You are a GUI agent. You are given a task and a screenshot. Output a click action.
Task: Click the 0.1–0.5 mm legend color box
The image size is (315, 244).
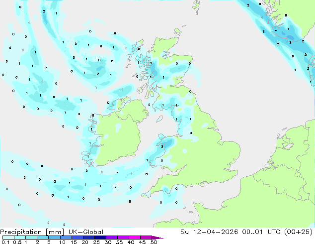[x=8, y=238]
